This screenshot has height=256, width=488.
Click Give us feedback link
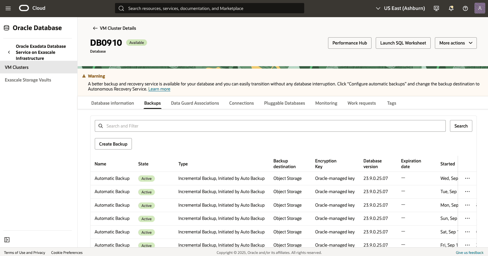[470, 253]
